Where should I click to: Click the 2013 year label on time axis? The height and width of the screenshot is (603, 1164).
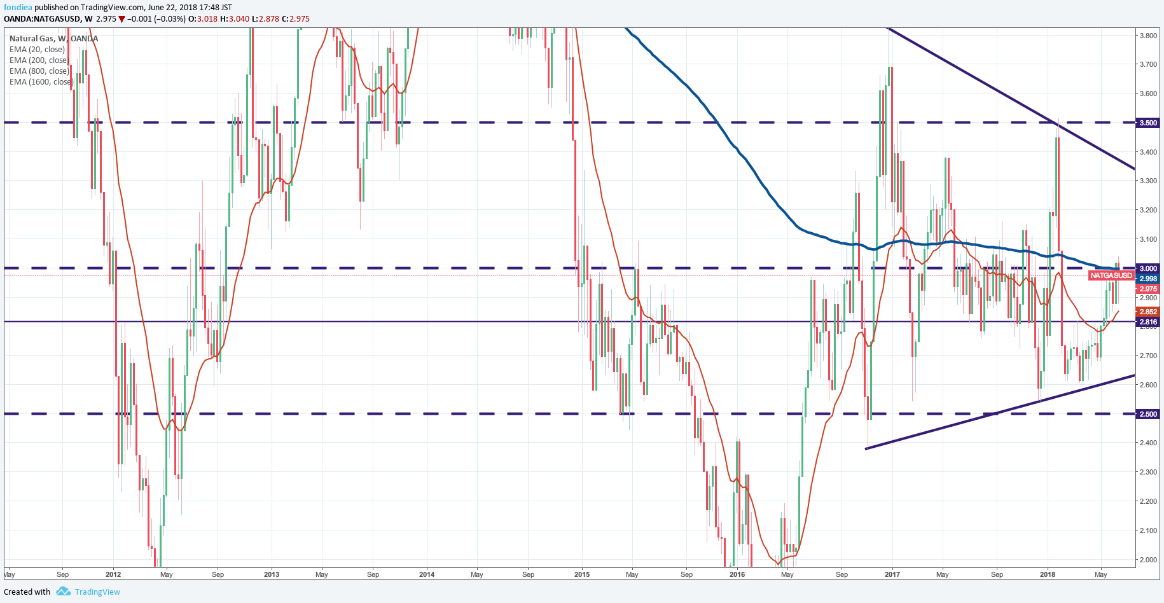[x=272, y=574]
